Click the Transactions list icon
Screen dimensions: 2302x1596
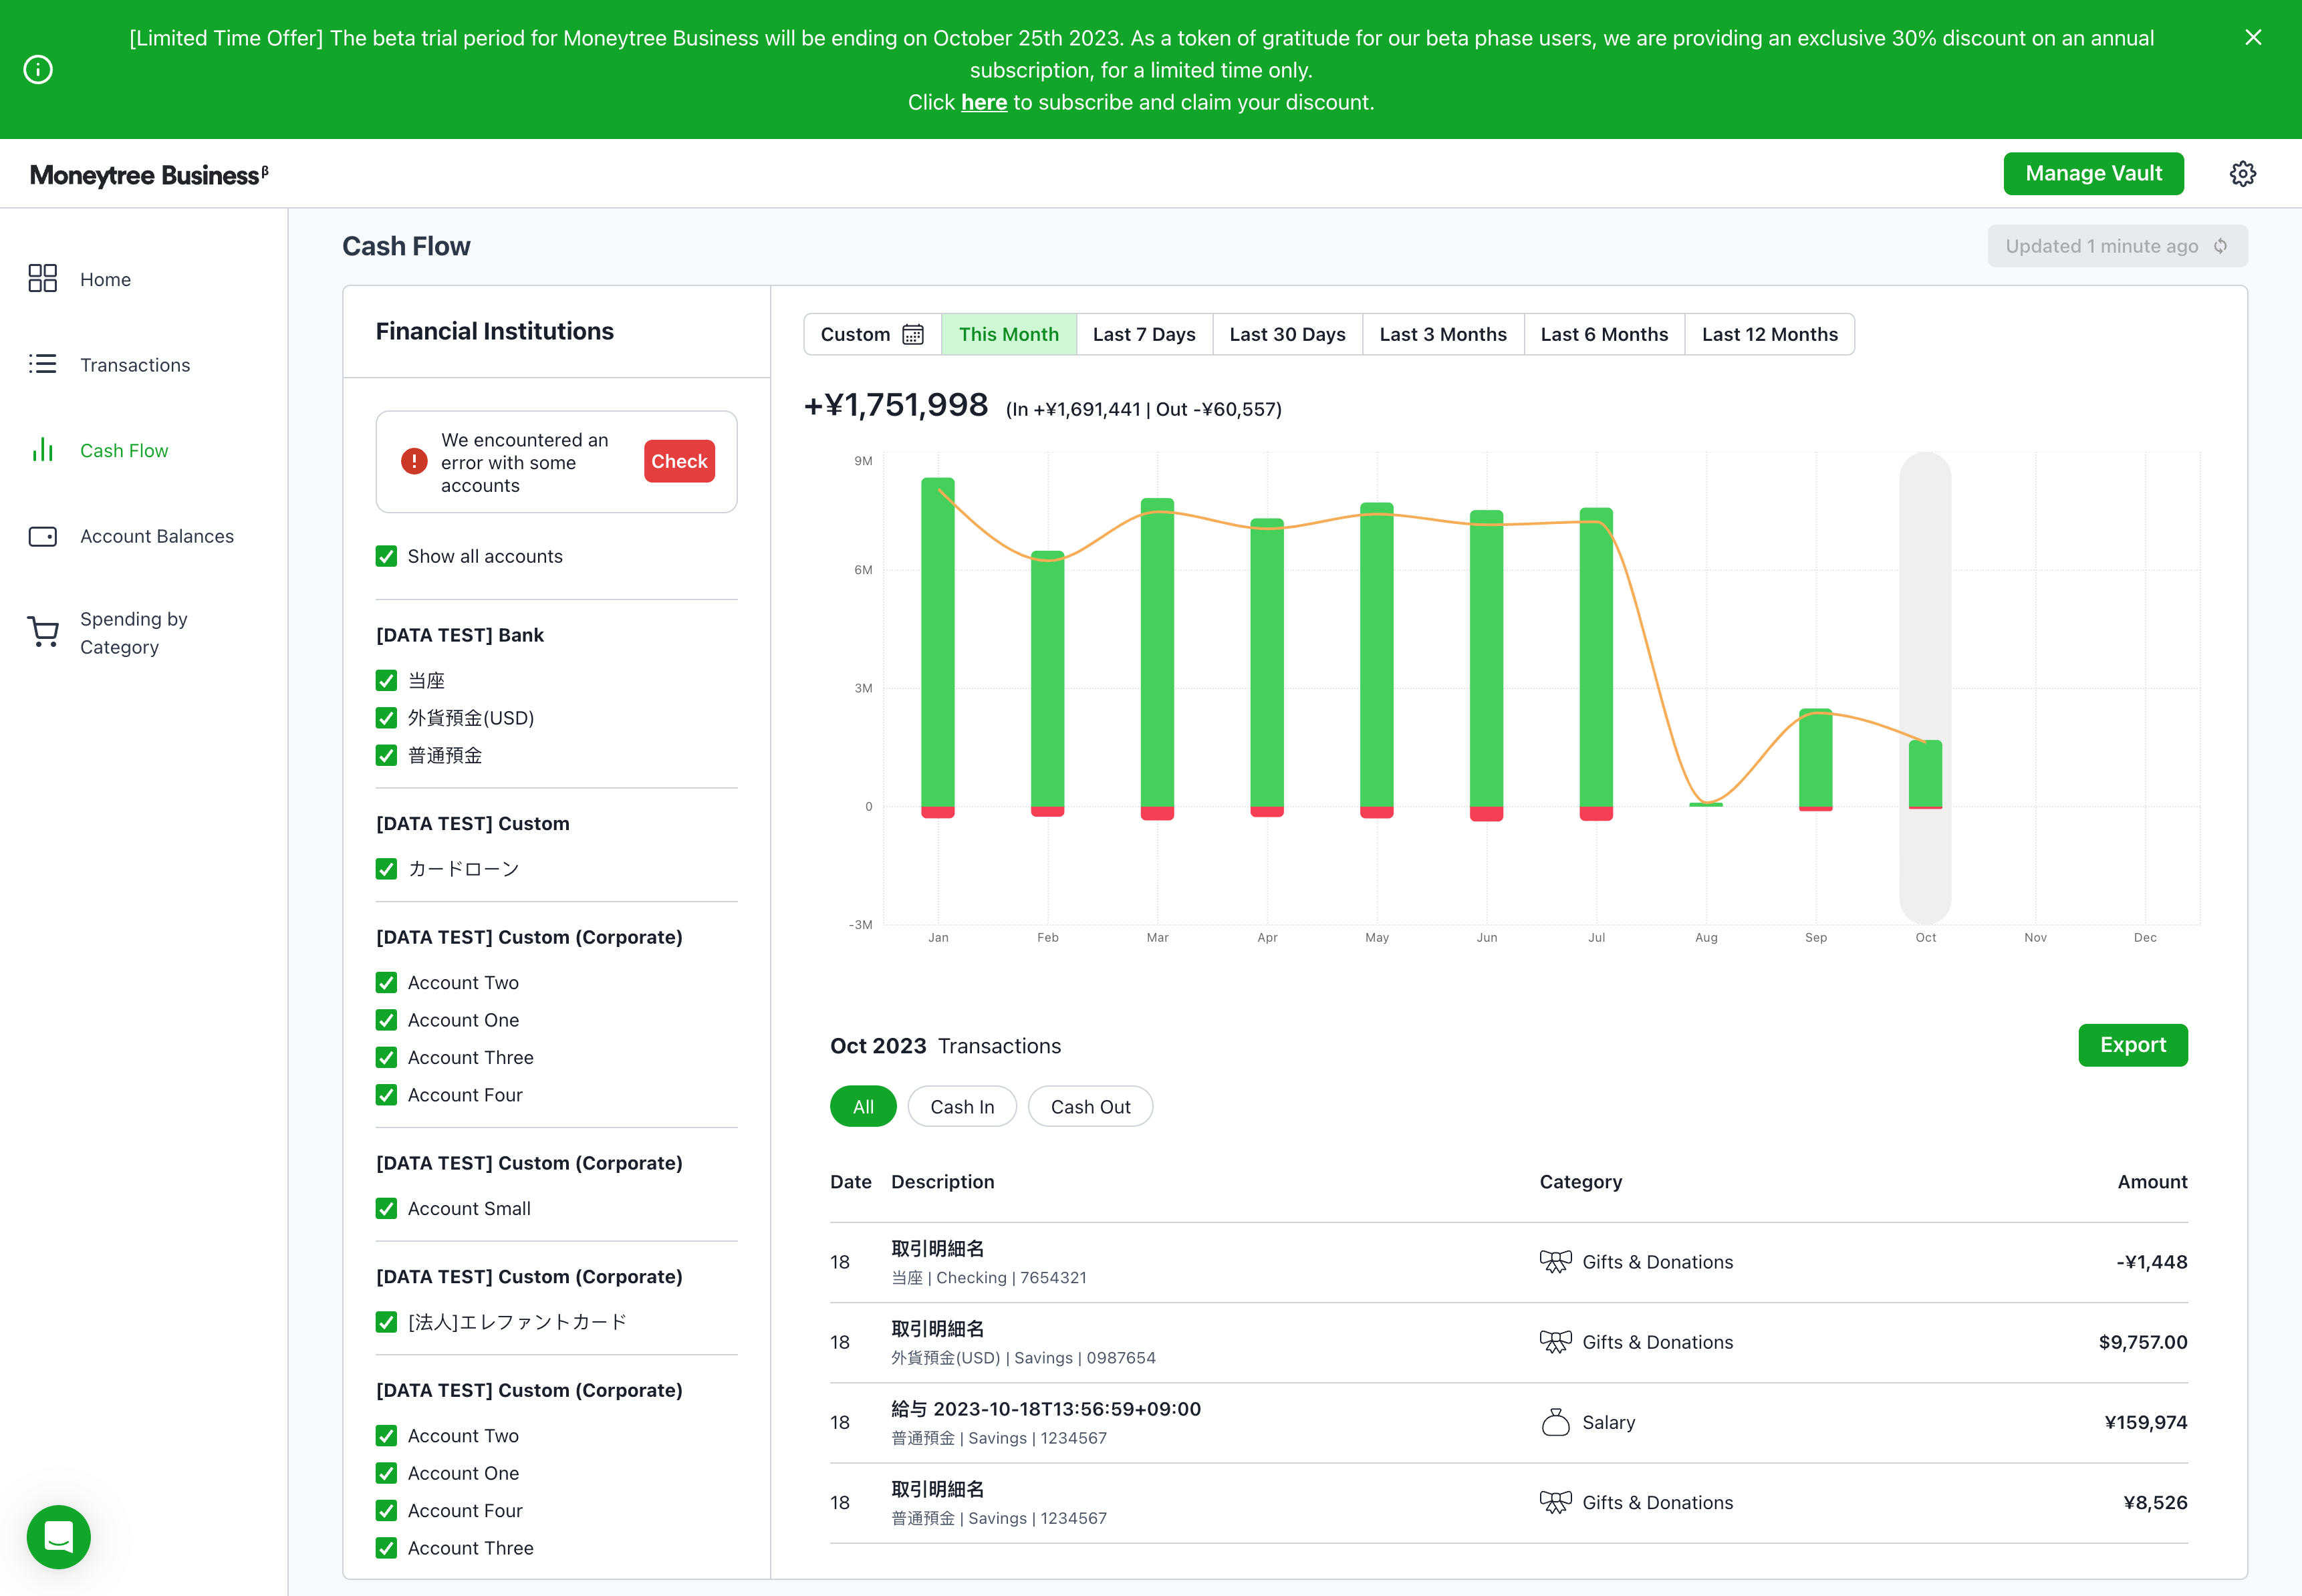pyautogui.click(x=43, y=364)
